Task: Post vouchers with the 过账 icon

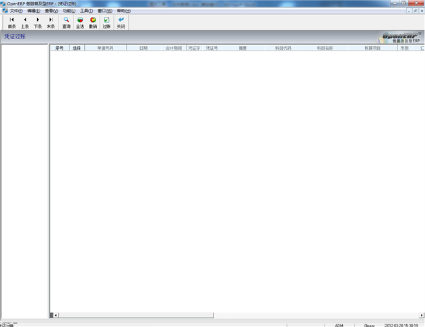Action: click(106, 22)
